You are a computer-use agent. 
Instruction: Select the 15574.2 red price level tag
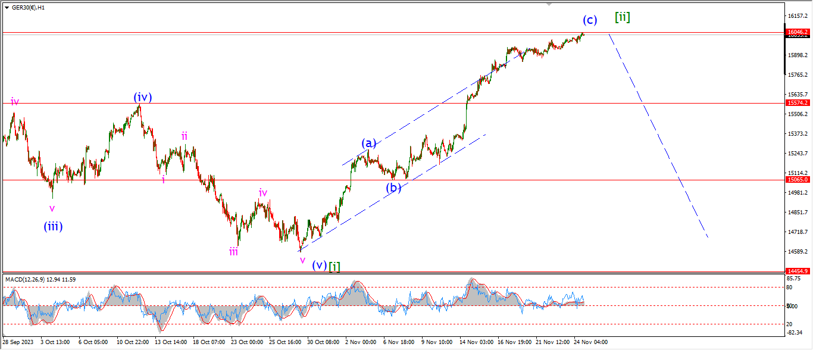[797, 103]
